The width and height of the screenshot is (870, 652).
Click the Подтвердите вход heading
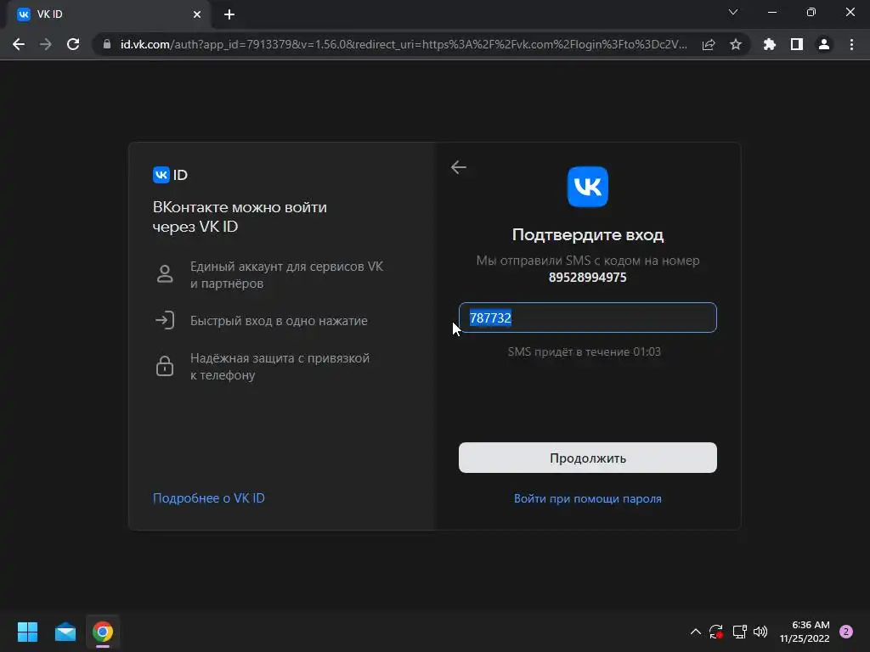pyautogui.click(x=588, y=234)
